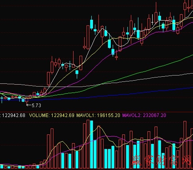Screen dimensions: 193x170
Task: Select the VOLUME: 122942.69 indicator label
Action: click(x=52, y=115)
